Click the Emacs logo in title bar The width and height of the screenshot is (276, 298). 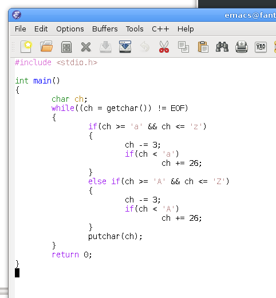(17, 15)
